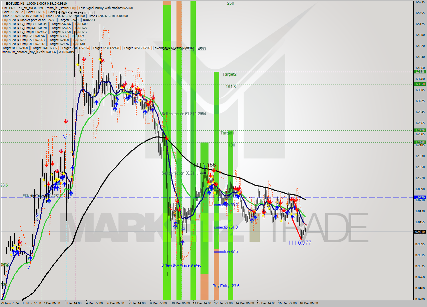
Task: Click the '2 Dec 06:00' time axis label
Action: point(52,303)
